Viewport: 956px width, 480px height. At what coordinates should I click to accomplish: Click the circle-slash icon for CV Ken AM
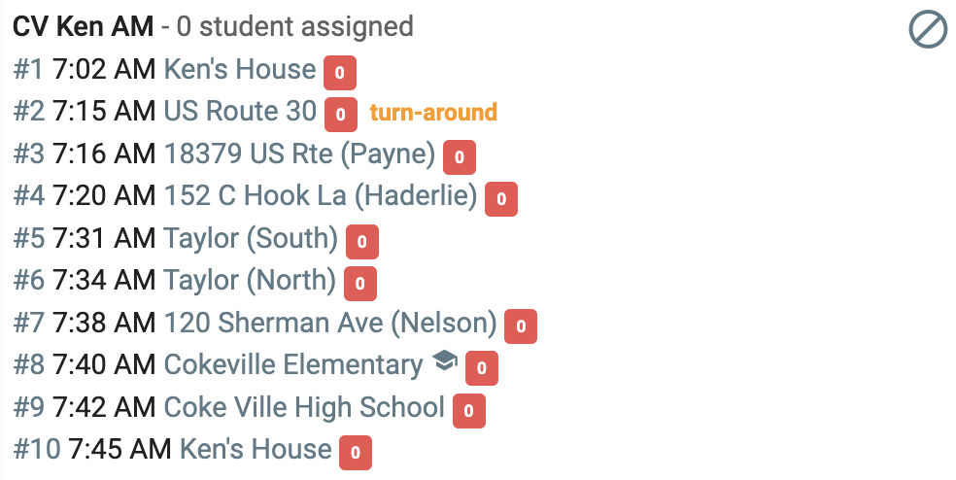[928, 30]
